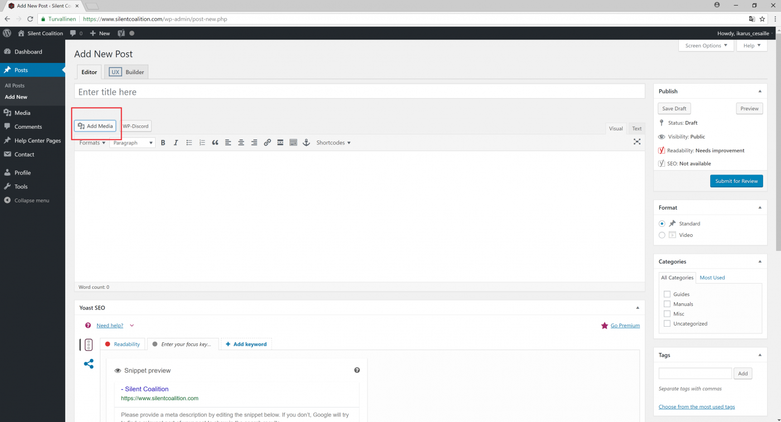781x422 pixels.
Task: Collapse the Categories box
Action: (759, 261)
